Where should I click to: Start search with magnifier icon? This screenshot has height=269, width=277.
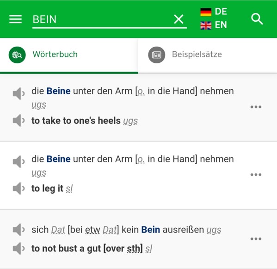257,19
